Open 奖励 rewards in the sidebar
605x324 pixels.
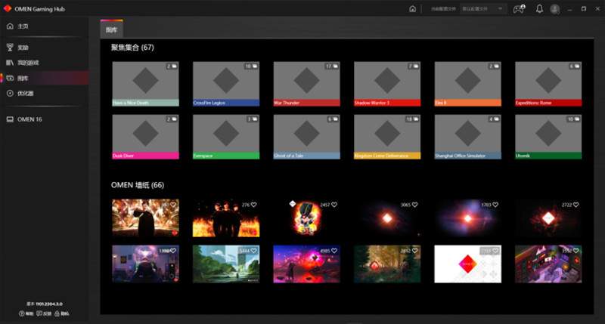45,48
